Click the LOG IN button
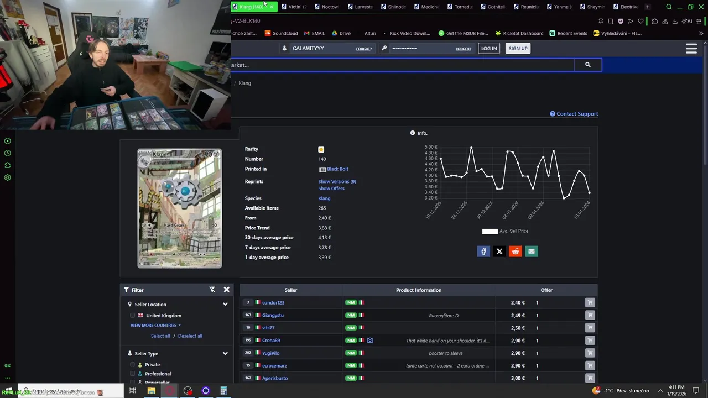 click(x=489, y=49)
